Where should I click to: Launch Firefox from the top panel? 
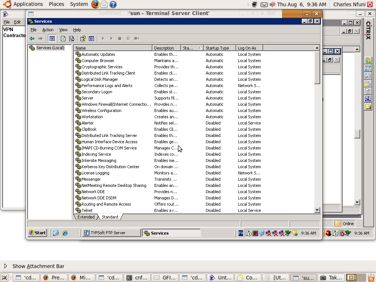point(95,4)
